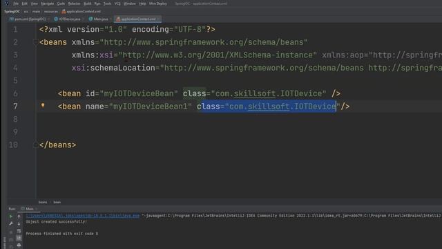Collapse the beans element fold marker on line 2

click(x=35, y=42)
